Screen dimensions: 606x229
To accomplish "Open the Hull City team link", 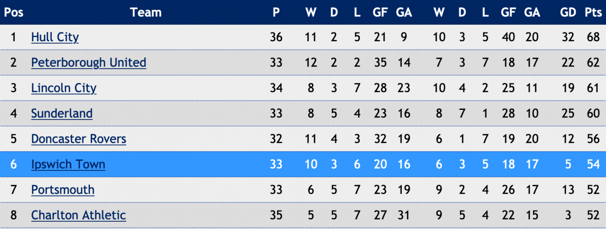I will point(55,37).
